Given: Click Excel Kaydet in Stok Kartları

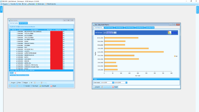Looking at the screenshot, I should (x=44, y=86).
